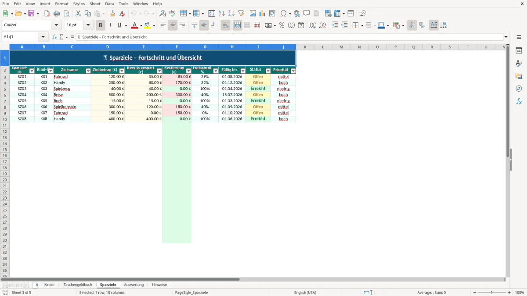Expand the Name Box dropdown
The image size is (527, 296).
(43, 37)
